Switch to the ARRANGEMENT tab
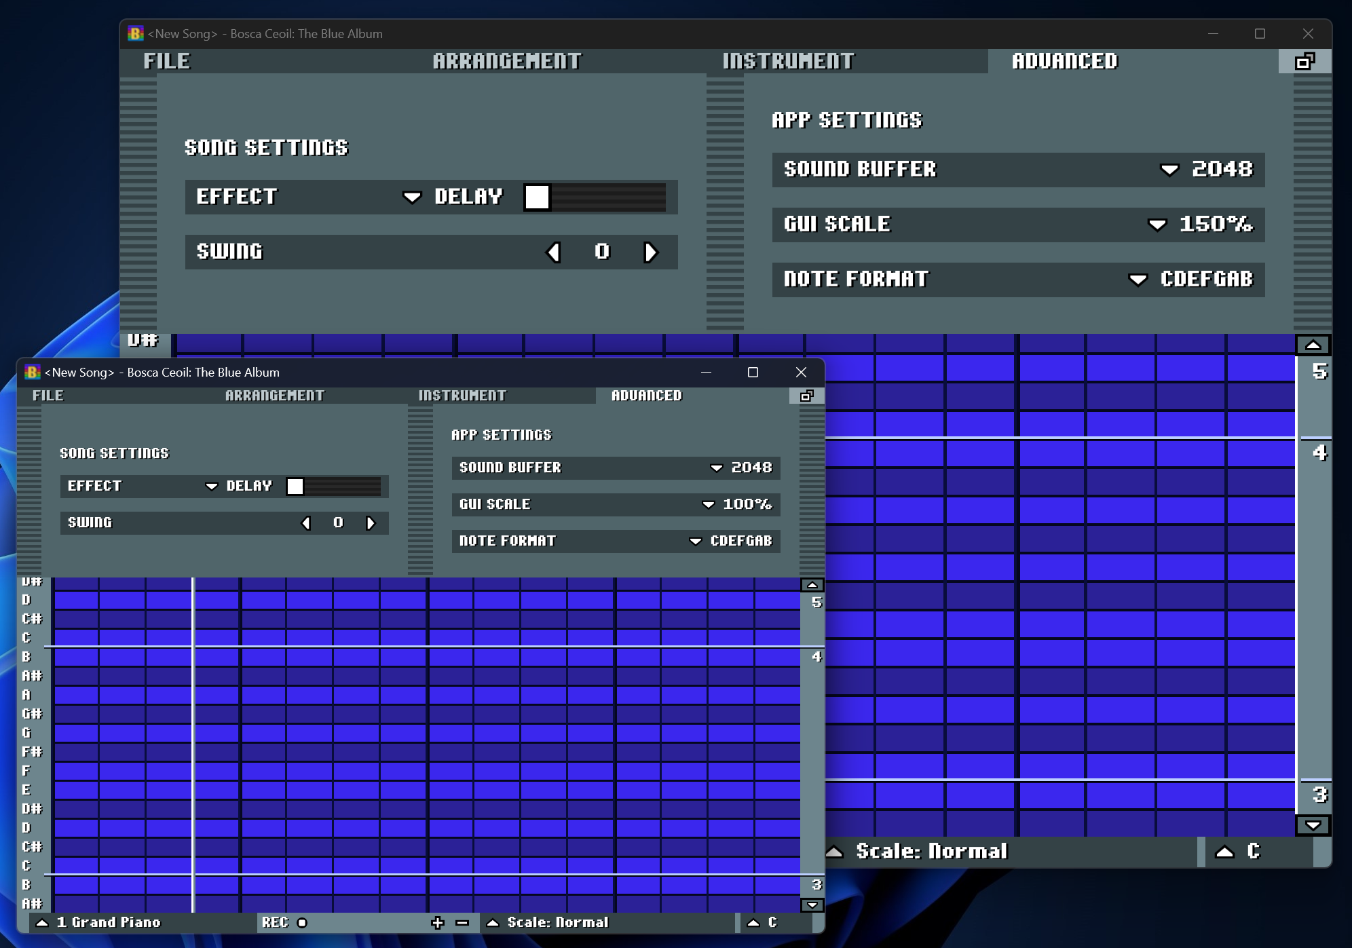 tap(507, 61)
